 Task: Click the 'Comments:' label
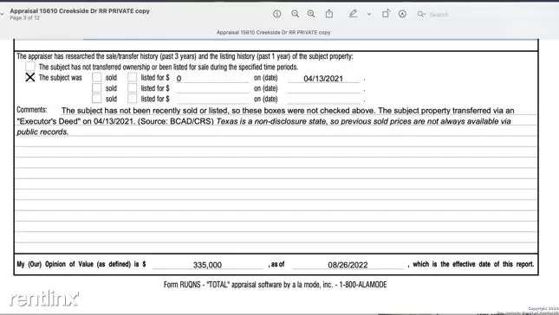(32, 110)
